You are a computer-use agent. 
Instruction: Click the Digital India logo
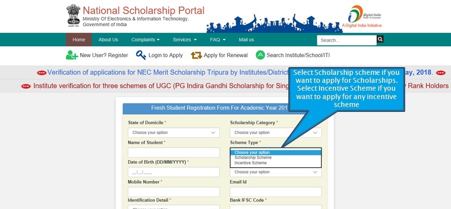click(362, 16)
